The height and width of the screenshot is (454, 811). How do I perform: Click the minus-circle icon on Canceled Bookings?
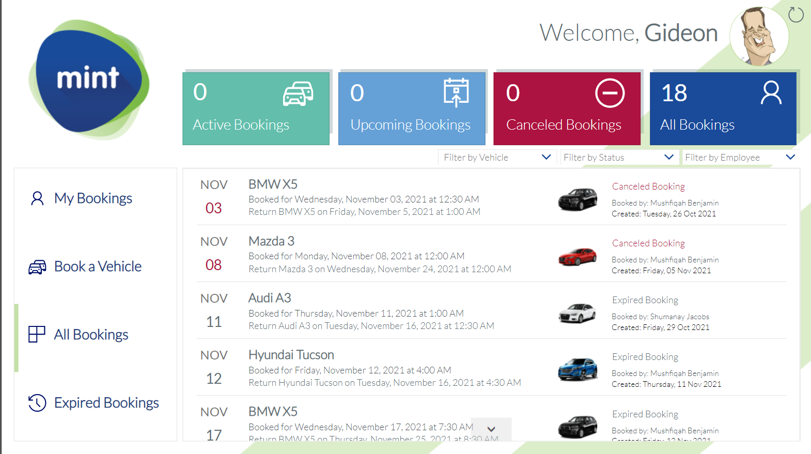click(x=610, y=93)
